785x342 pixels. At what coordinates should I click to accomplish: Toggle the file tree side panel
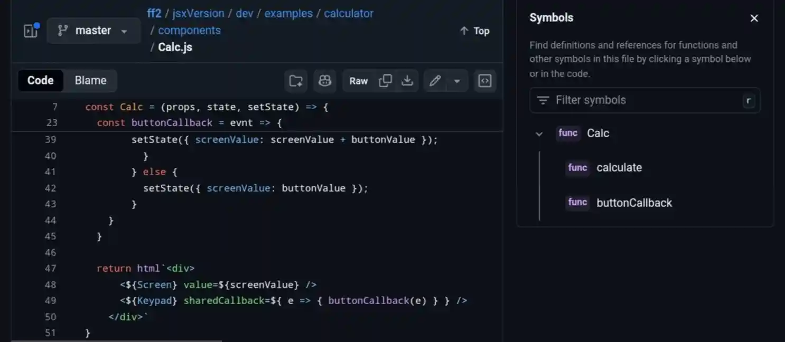[x=30, y=31]
